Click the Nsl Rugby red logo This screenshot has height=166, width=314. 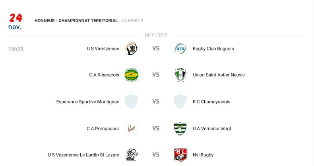click(180, 155)
